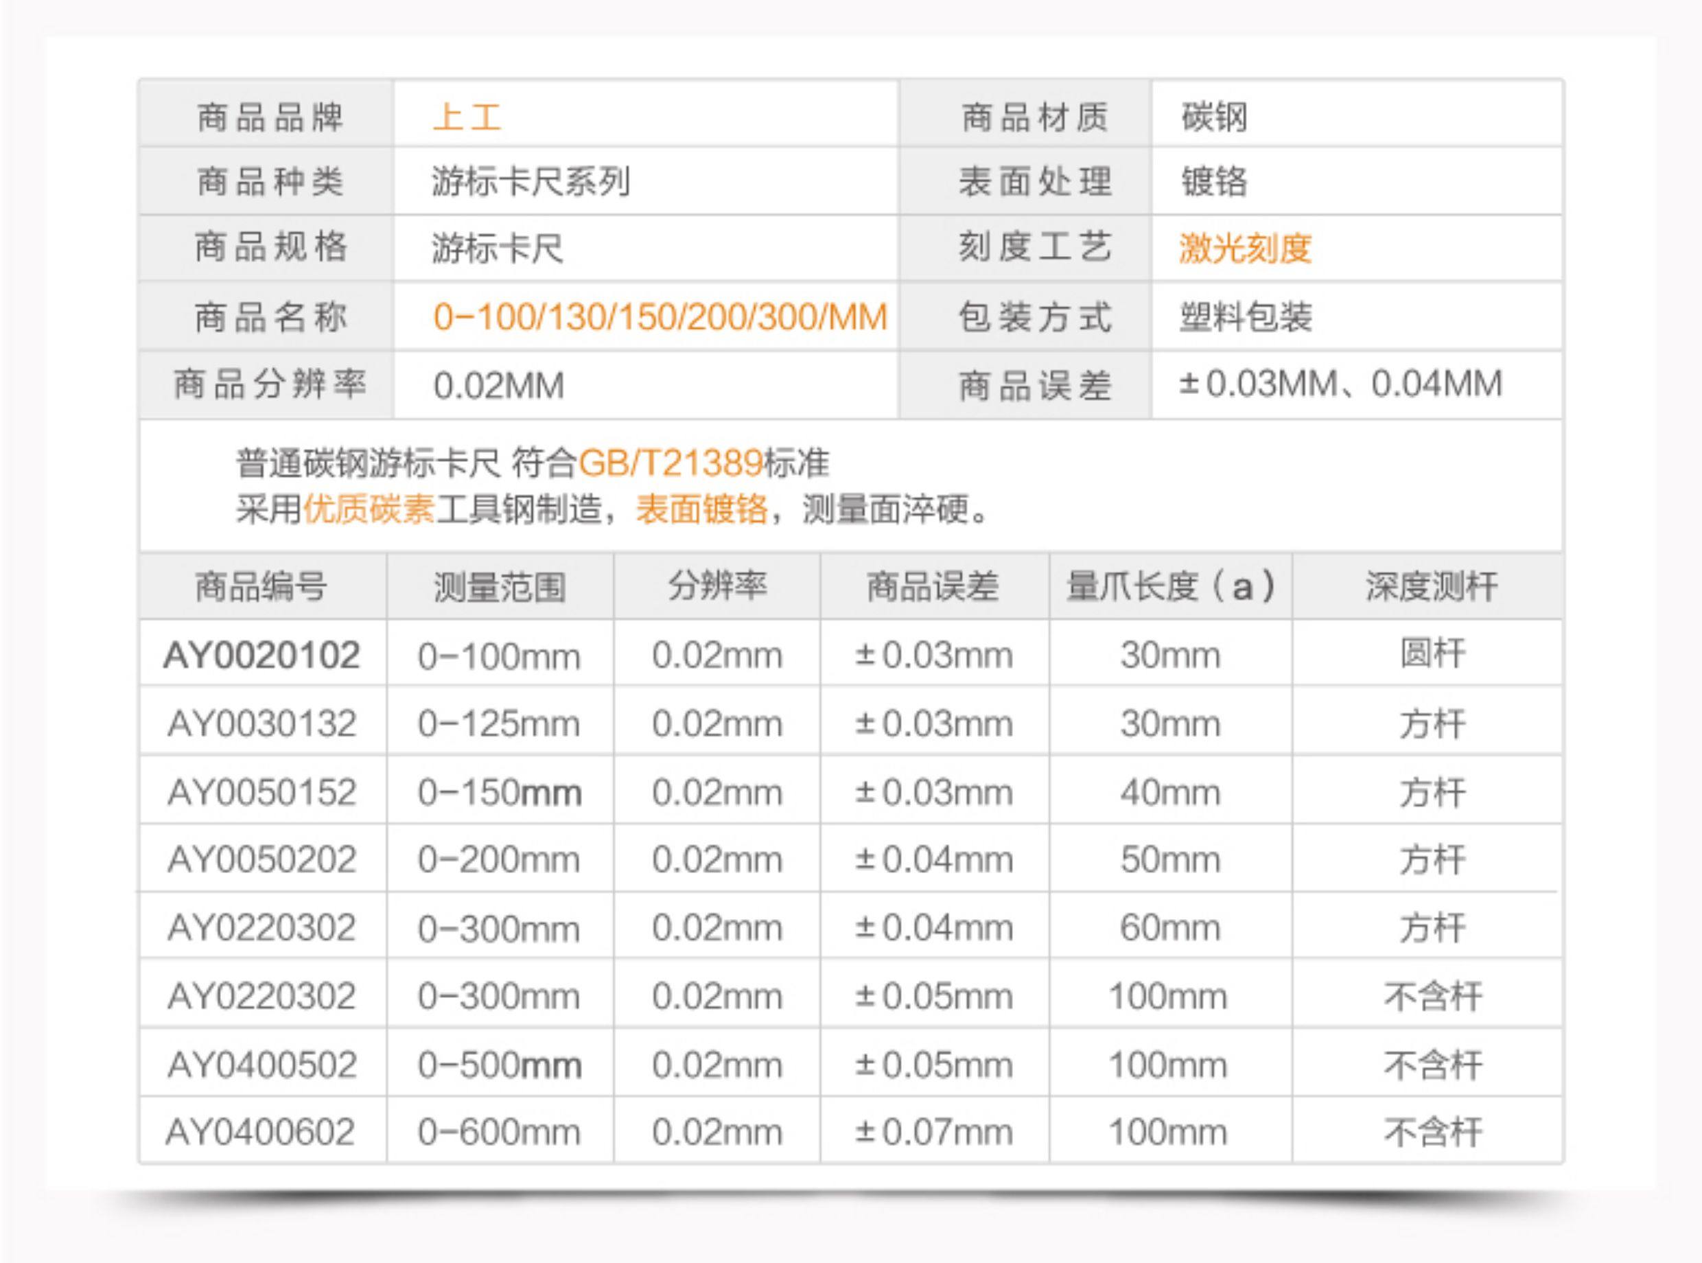Click the 0-600mm measurement range cell
The height and width of the screenshot is (1263, 1702).
pyautogui.click(x=499, y=1133)
